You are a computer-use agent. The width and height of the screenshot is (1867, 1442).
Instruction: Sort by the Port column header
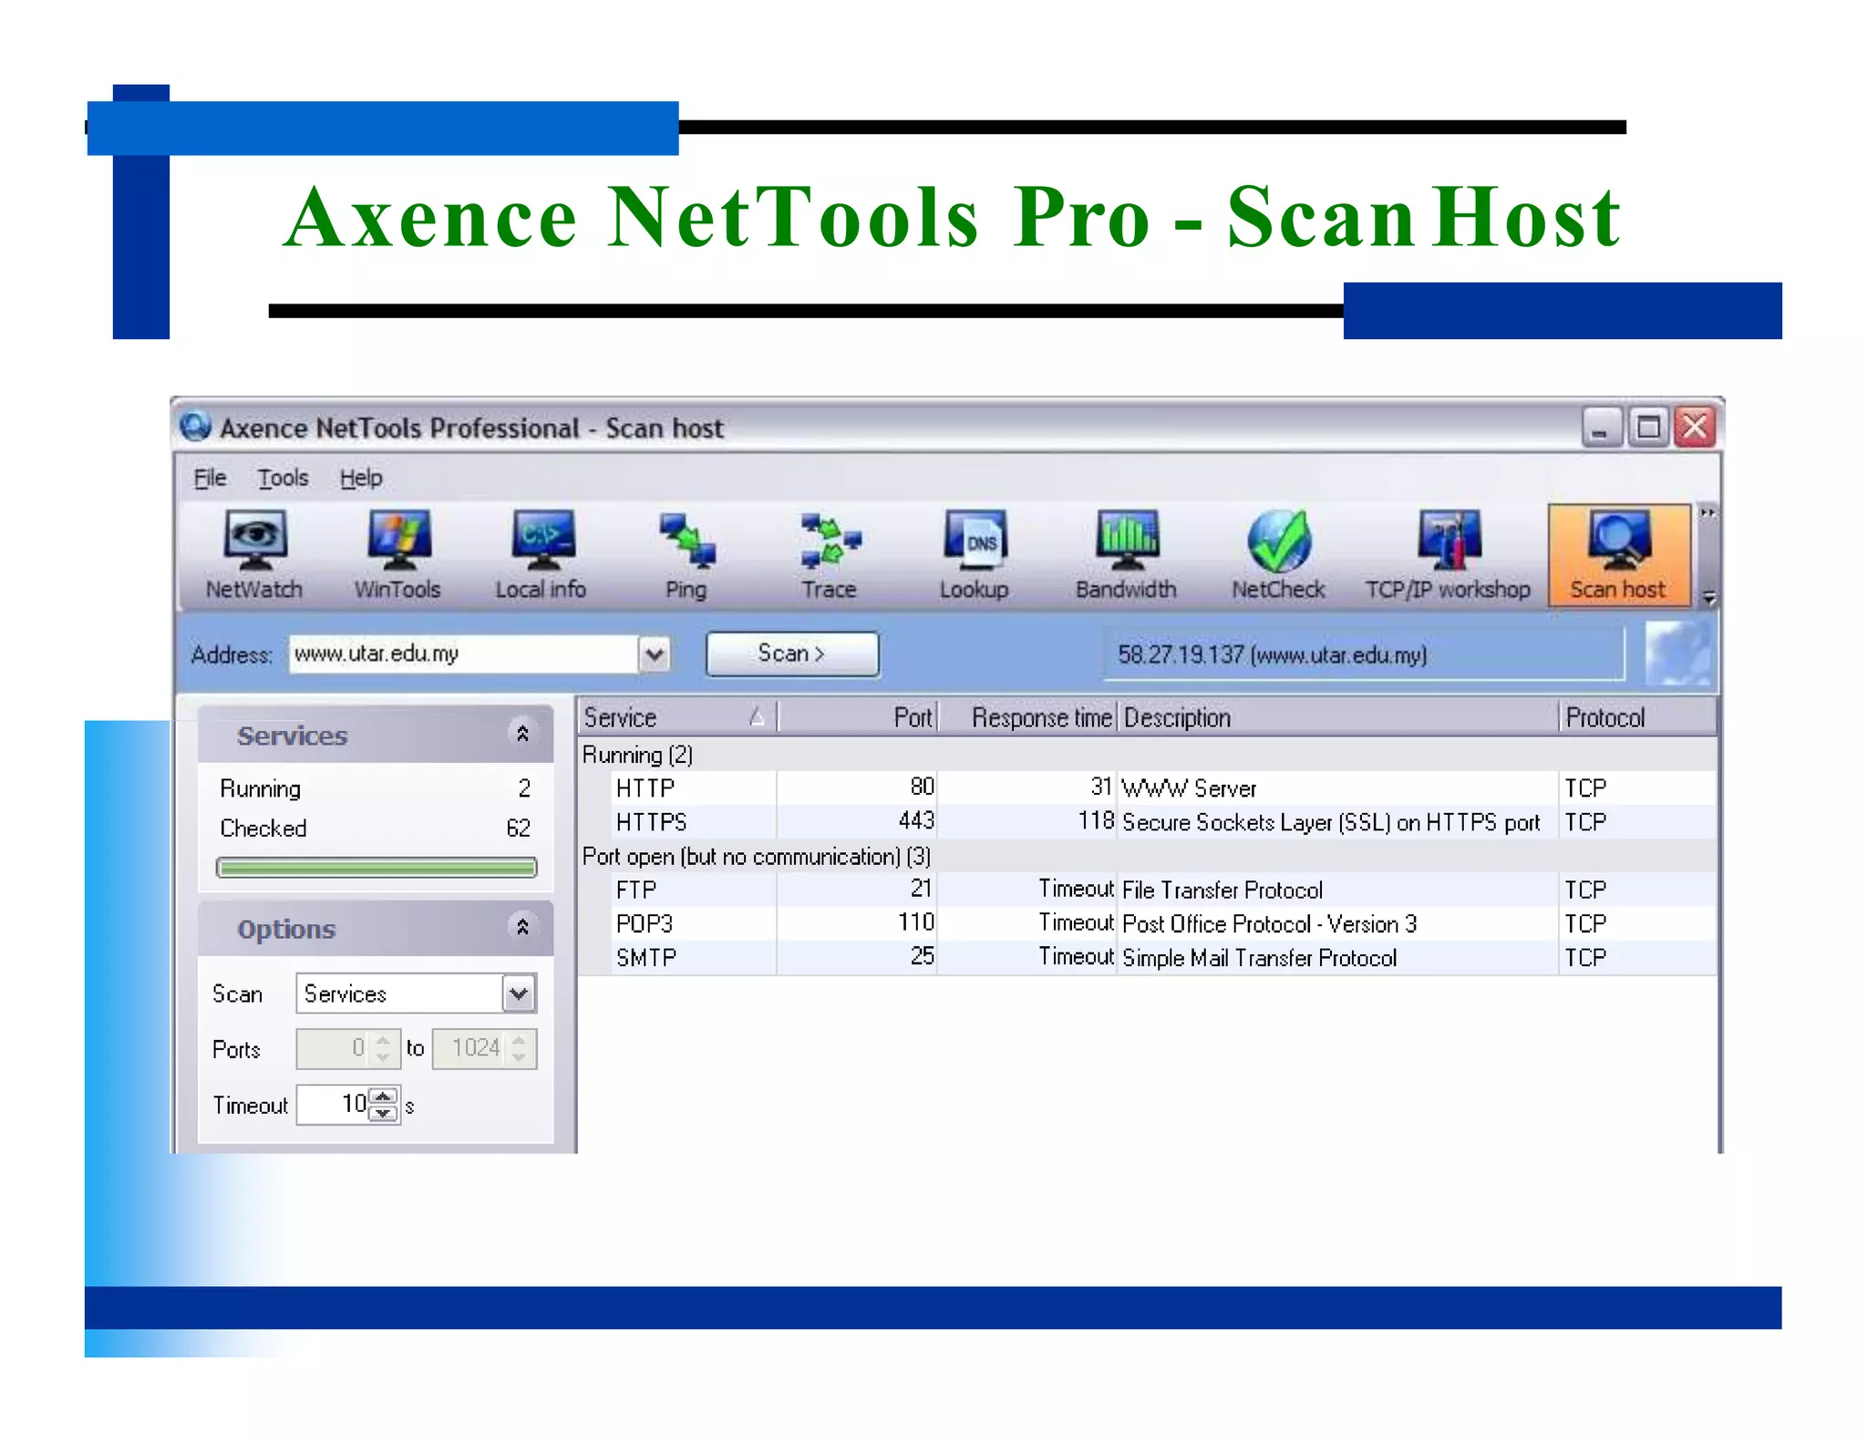[x=857, y=717]
